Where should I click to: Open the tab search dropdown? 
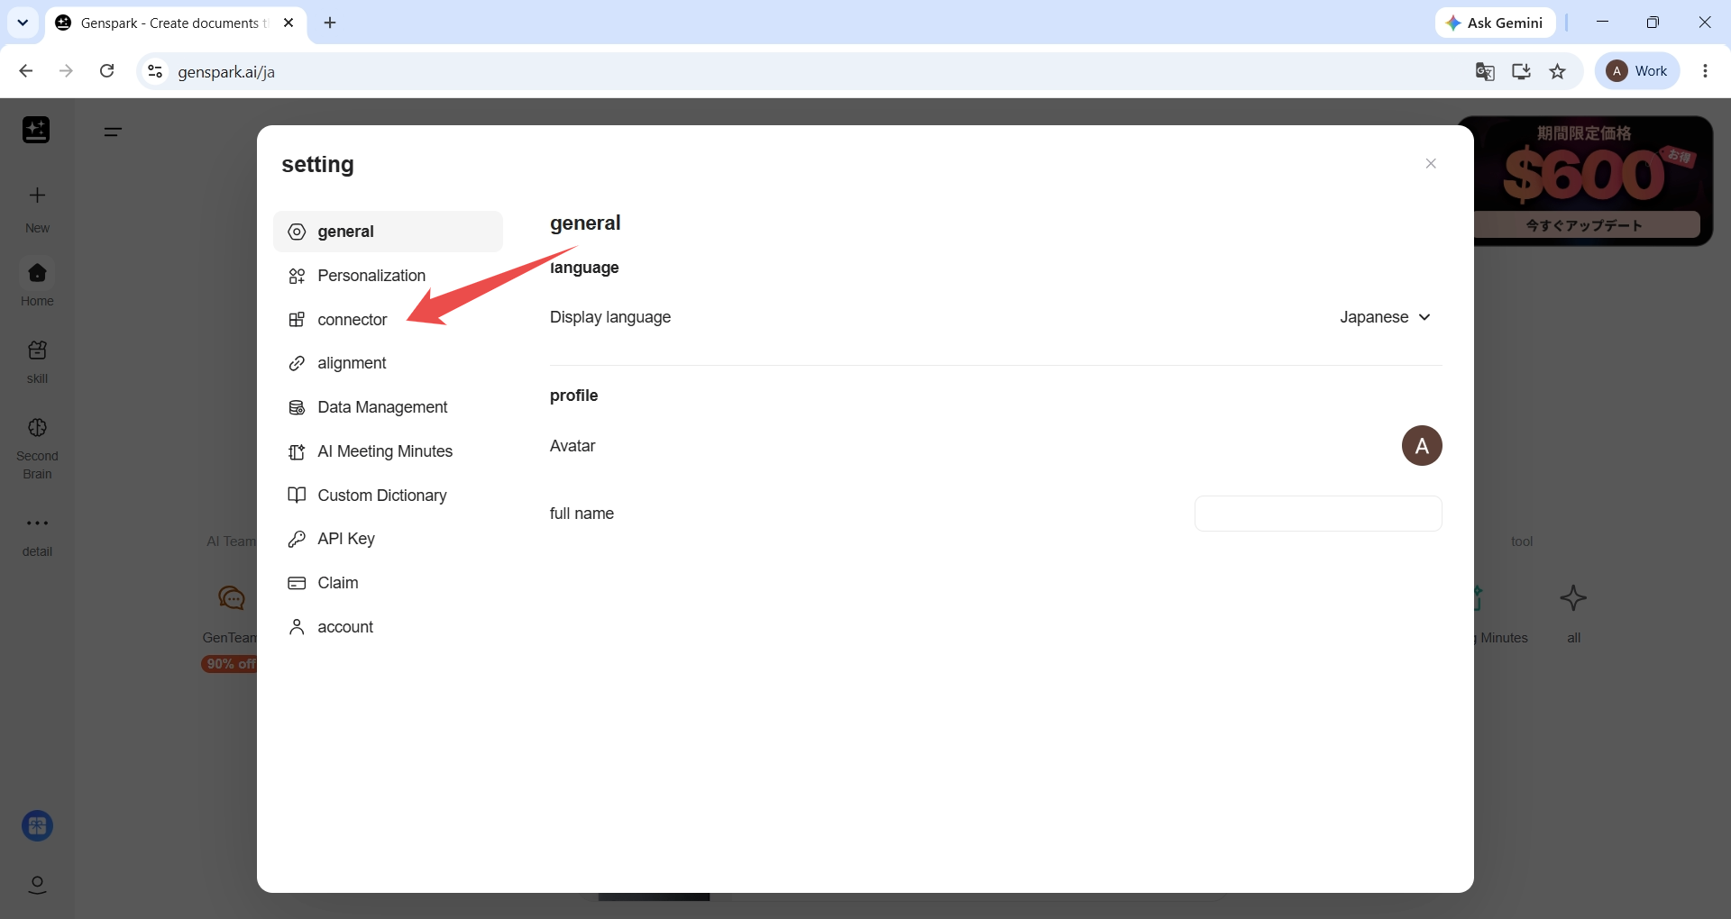tap(23, 23)
